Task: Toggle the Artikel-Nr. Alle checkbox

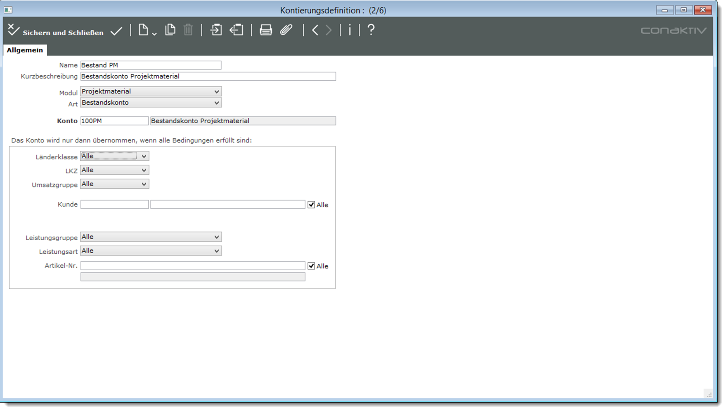Action: pyautogui.click(x=311, y=266)
